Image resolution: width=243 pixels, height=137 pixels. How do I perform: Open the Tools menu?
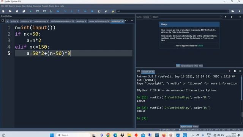click(x=52, y=6)
